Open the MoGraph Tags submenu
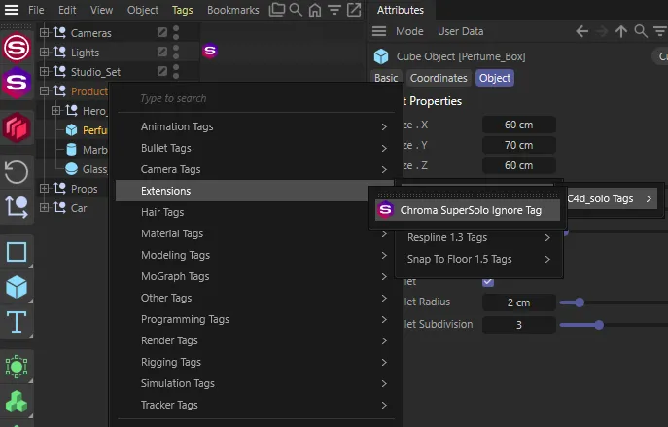 tap(255, 276)
